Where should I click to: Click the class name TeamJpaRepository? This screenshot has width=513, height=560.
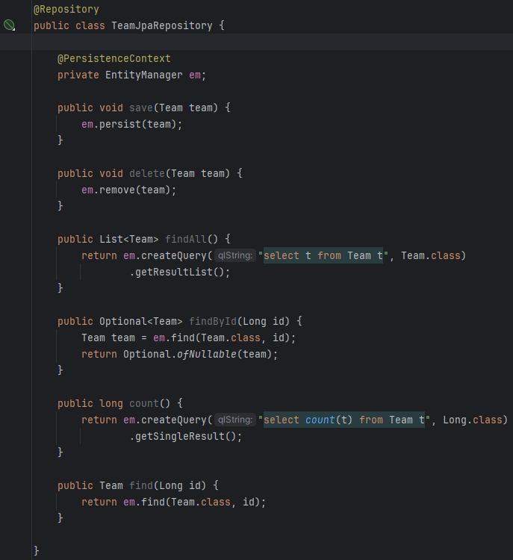(162, 25)
